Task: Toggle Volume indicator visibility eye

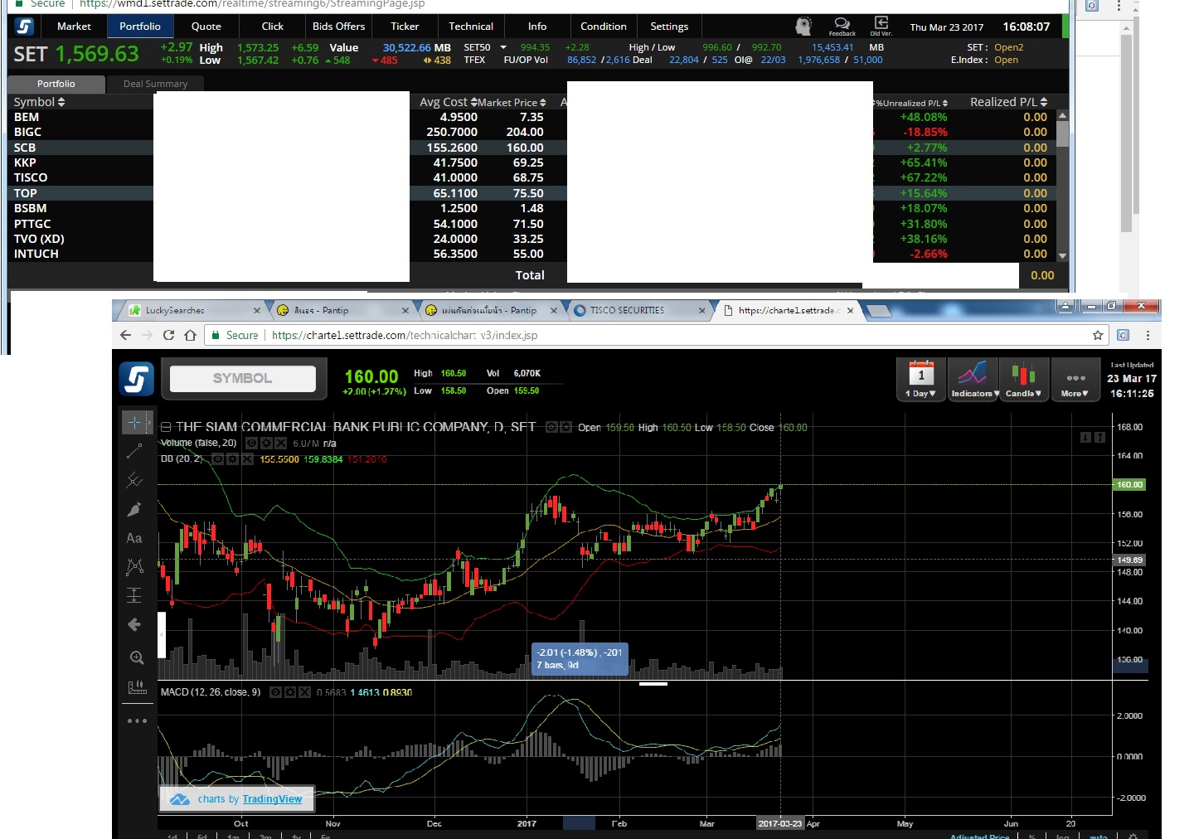Action: point(252,444)
